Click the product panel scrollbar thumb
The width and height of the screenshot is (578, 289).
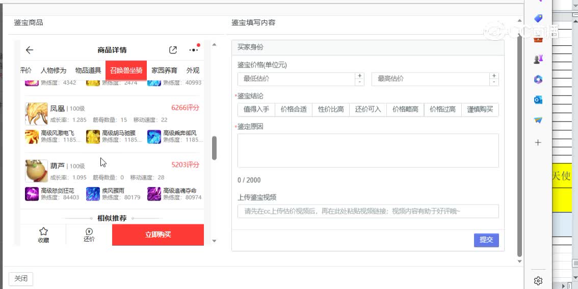[x=214, y=148]
